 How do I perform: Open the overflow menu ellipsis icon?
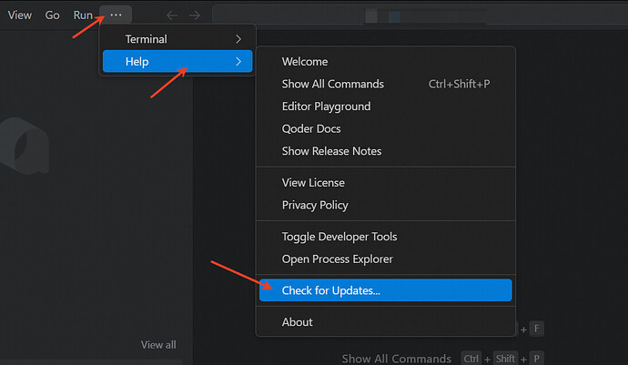(x=116, y=15)
